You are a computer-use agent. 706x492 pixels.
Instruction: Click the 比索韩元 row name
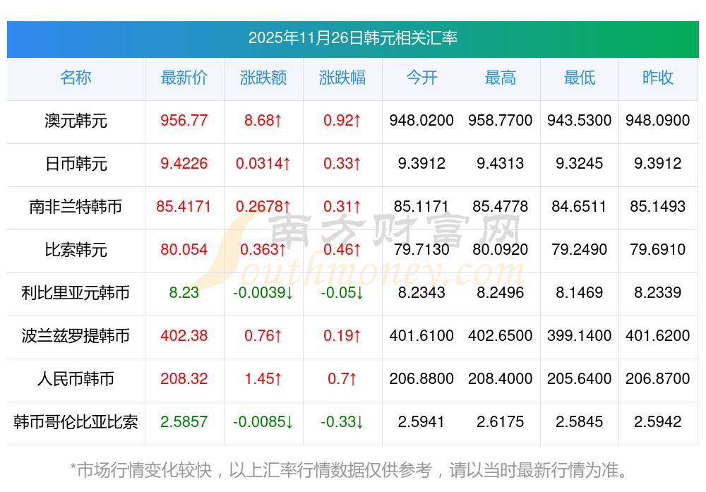[x=76, y=250]
